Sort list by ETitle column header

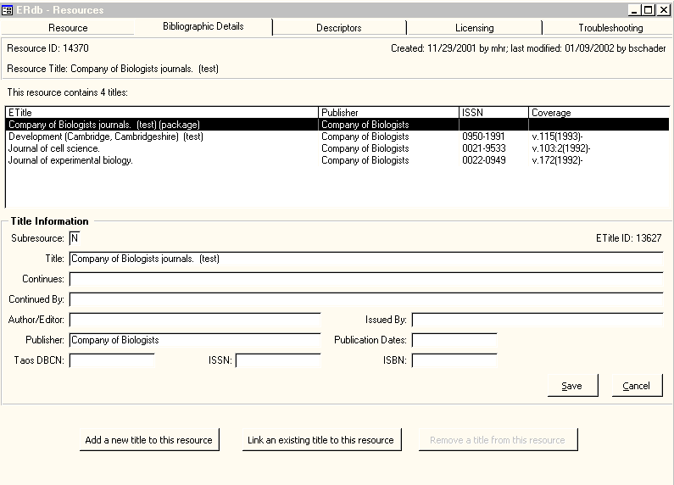pos(161,113)
